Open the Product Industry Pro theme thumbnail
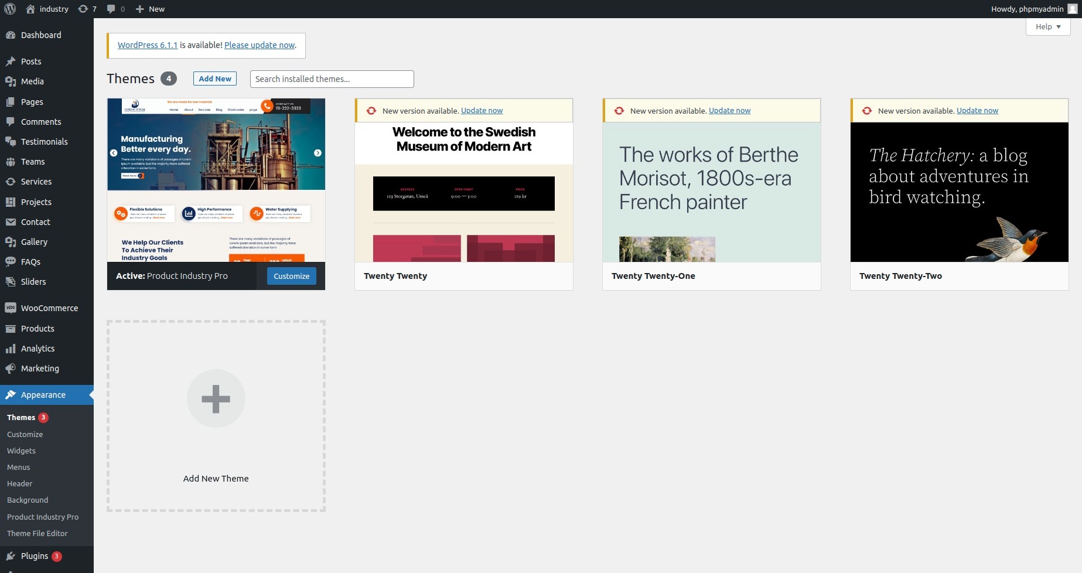Screen dimensions: 1082x573 coord(216,180)
